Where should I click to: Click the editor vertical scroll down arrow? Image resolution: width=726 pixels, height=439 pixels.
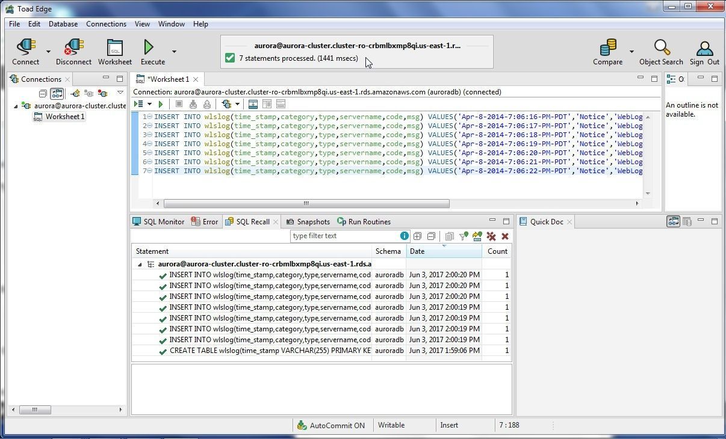[648, 193]
